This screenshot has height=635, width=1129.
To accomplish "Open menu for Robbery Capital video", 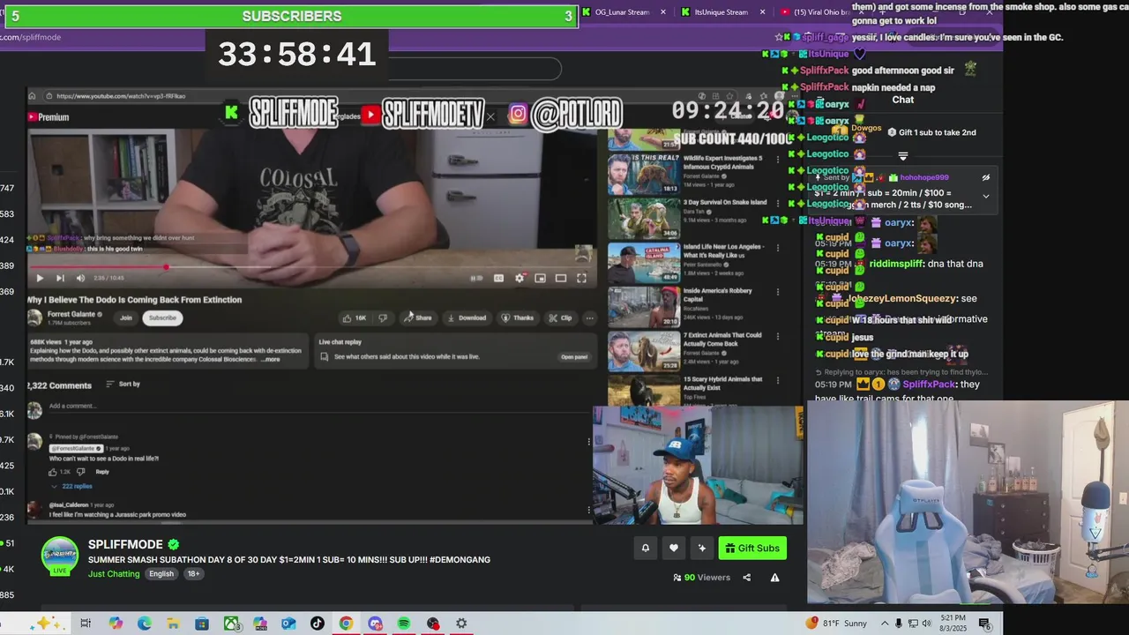I will (x=777, y=292).
